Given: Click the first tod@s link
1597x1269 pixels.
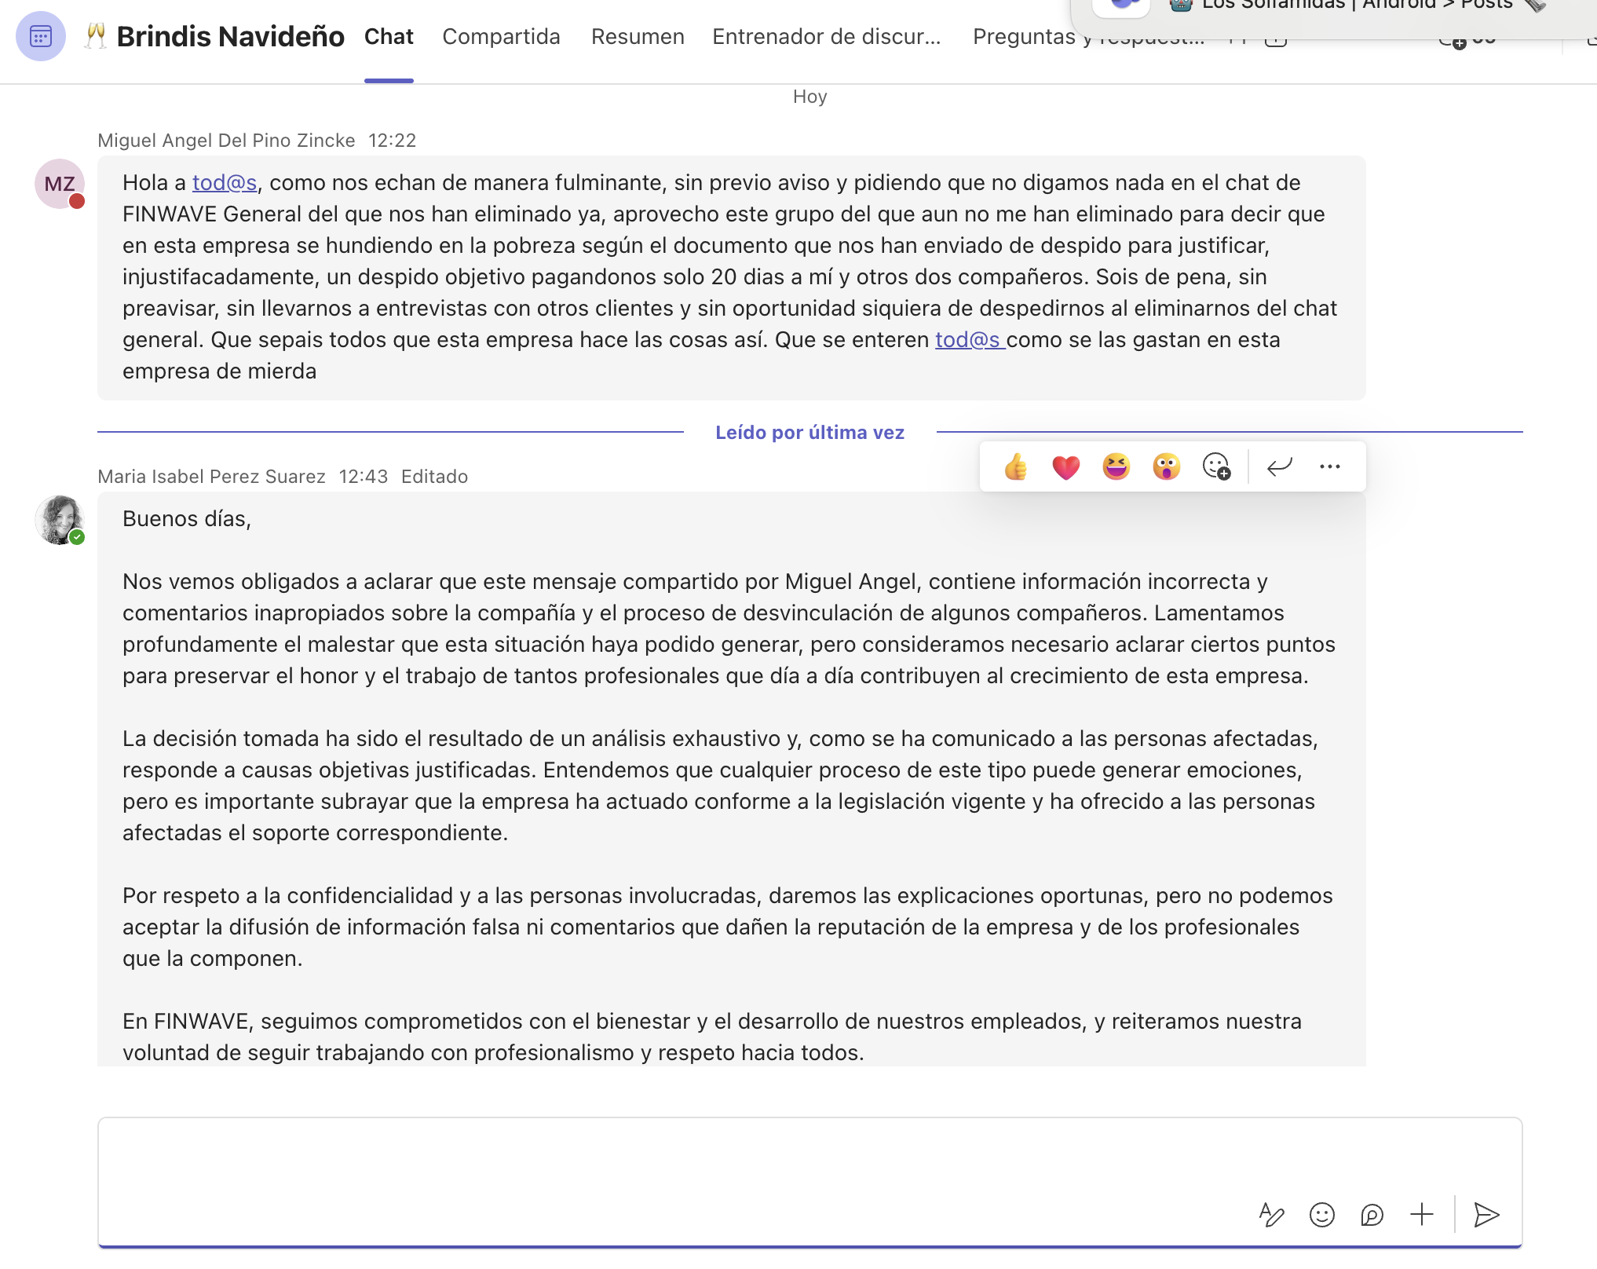Looking at the screenshot, I should click(225, 183).
